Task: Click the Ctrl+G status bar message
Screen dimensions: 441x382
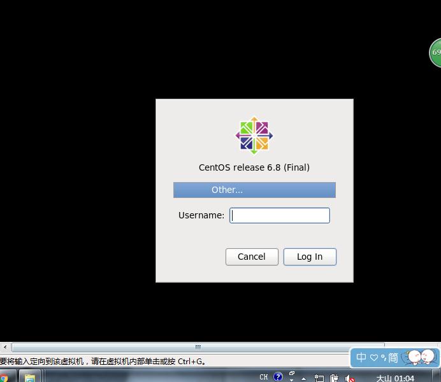Action: (103, 361)
